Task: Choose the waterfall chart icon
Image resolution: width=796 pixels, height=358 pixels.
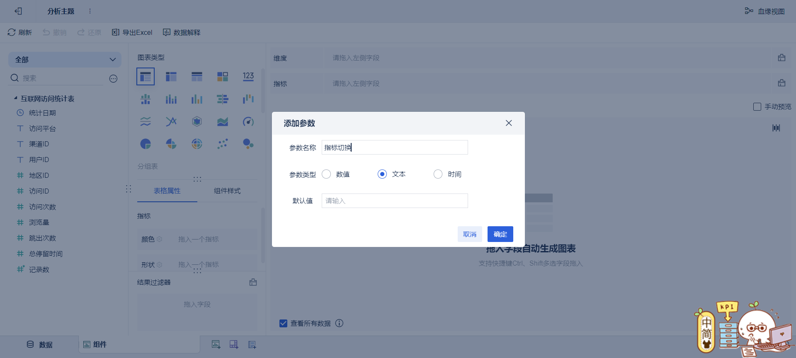Action: [248, 99]
